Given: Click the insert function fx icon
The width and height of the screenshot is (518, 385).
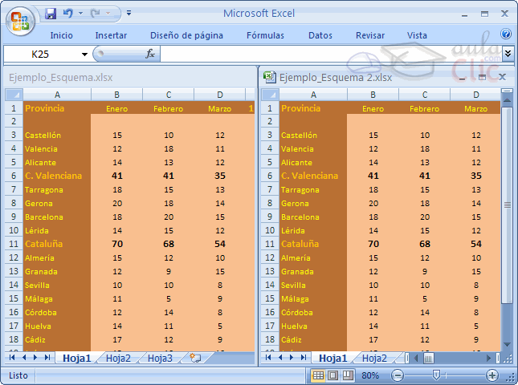Looking at the screenshot, I should (x=149, y=54).
